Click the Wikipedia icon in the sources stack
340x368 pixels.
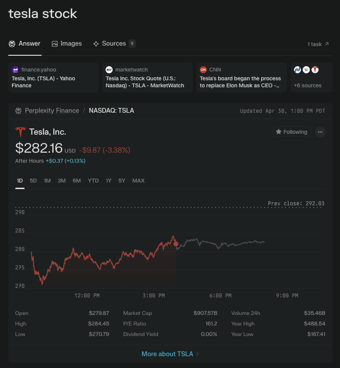(x=307, y=69)
